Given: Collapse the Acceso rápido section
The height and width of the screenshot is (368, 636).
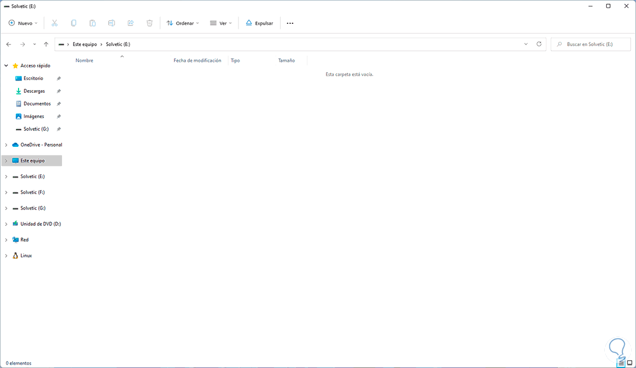Looking at the screenshot, I should (x=6, y=66).
